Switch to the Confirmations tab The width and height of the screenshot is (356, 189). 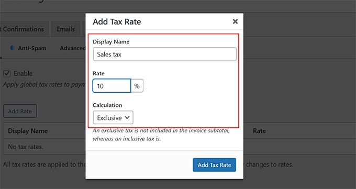(x=24, y=29)
